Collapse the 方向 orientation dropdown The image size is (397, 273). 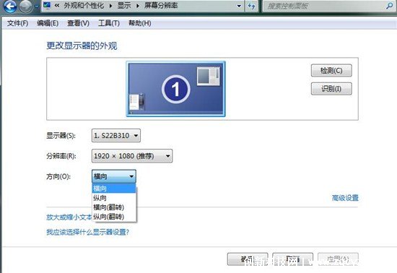(114, 176)
